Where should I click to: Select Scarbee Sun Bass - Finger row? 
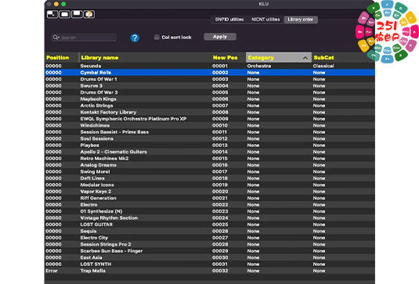pos(210,251)
